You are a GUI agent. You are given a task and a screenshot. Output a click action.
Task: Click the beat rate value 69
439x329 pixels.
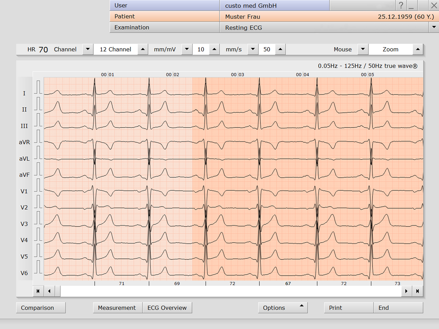click(x=177, y=283)
